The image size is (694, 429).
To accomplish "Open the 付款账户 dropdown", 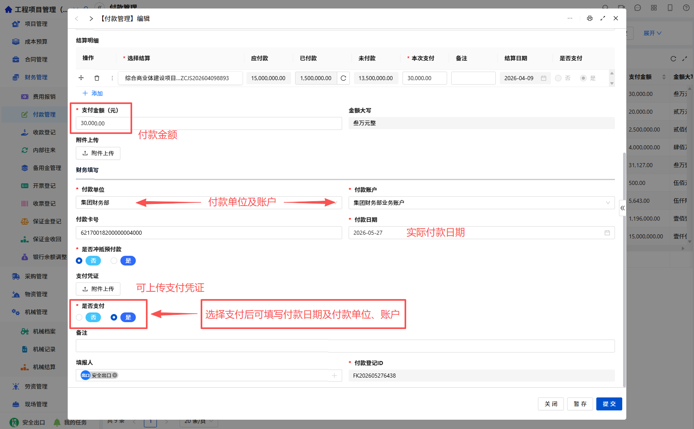I will 482,203.
